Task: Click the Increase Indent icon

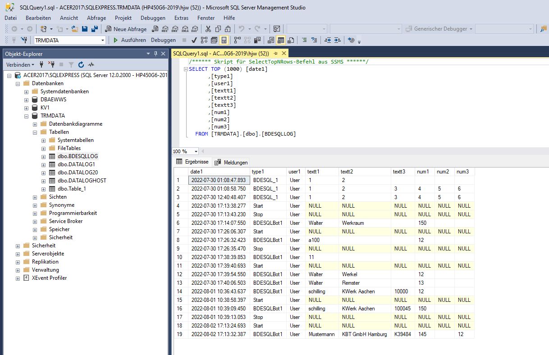Action: point(338,40)
